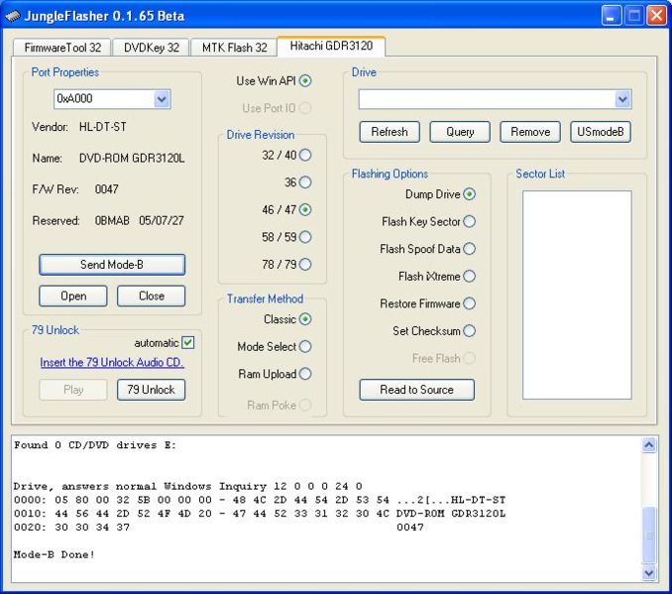
Task: Choose drive revision 32 / 40
Action: coord(305,155)
